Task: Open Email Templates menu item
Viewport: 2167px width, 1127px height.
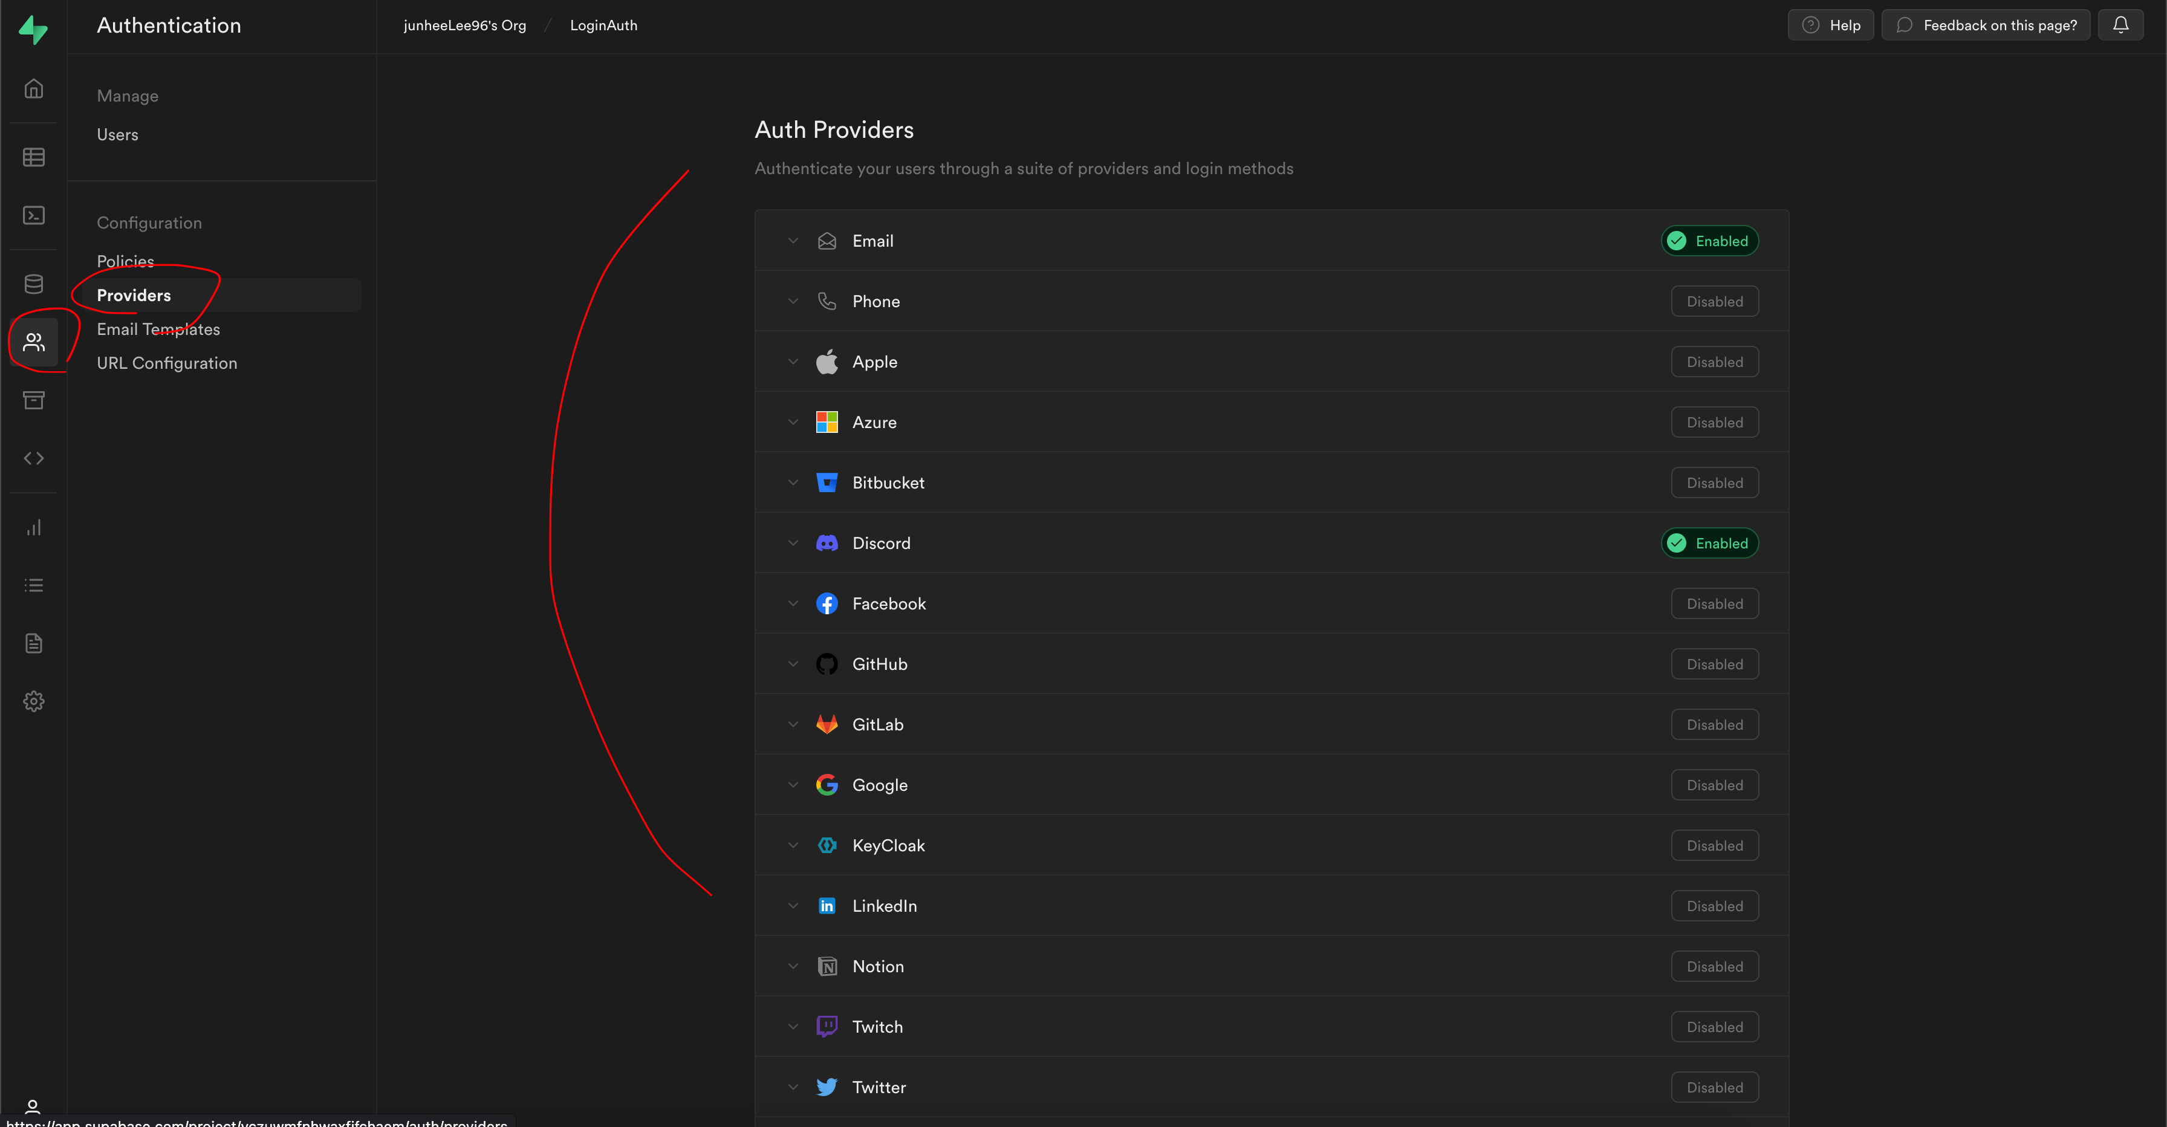Action: tap(158, 329)
